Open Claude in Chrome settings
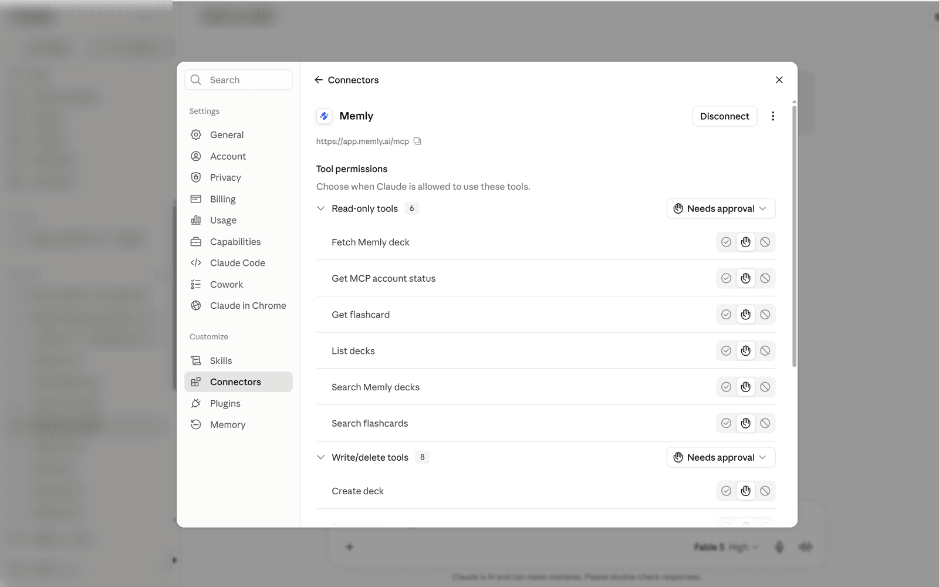939x587 pixels. coord(238,305)
